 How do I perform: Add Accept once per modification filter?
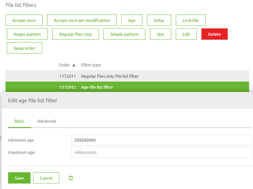82,20
